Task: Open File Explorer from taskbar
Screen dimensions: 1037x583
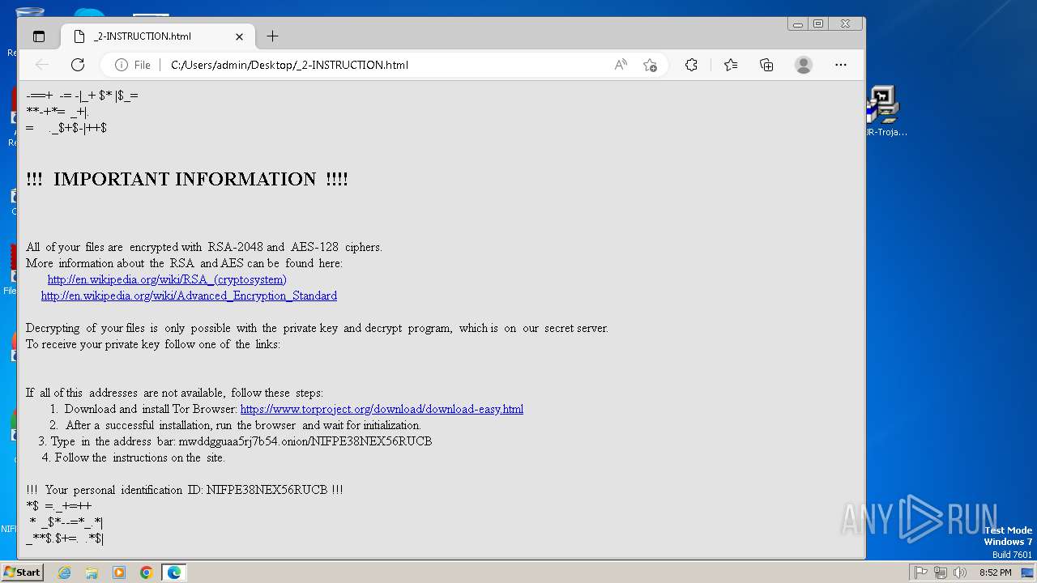Action: point(92,572)
